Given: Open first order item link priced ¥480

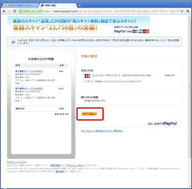Looking at the screenshot, I should [29, 71].
